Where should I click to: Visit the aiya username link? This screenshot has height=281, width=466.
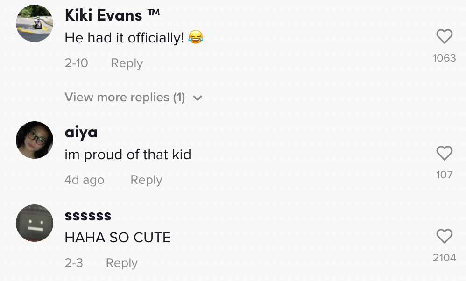81,132
